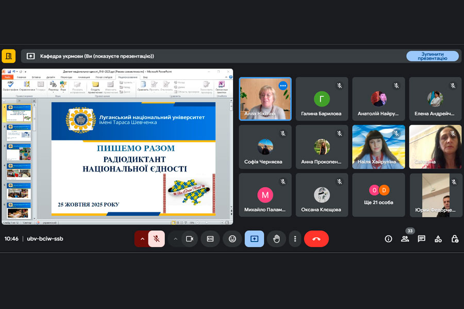Click the Орфография spelling check icon
464x309 pixels.
pos(10,86)
